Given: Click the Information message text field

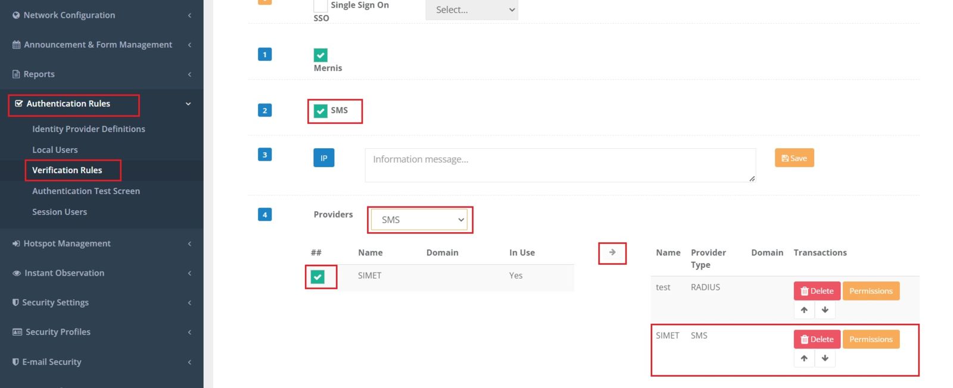Looking at the screenshot, I should pyautogui.click(x=559, y=165).
